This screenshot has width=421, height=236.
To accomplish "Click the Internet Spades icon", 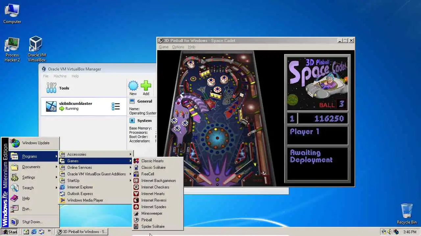I will (x=136, y=207).
